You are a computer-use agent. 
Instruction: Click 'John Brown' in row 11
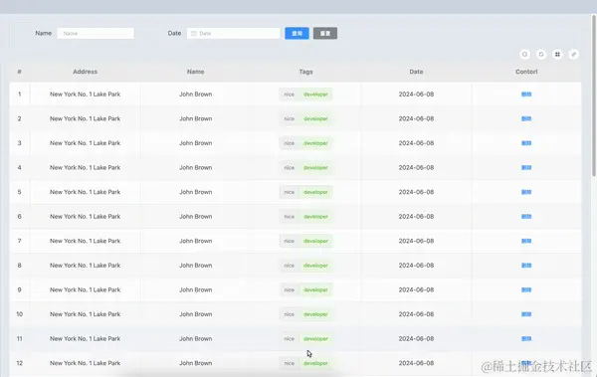[x=196, y=339]
